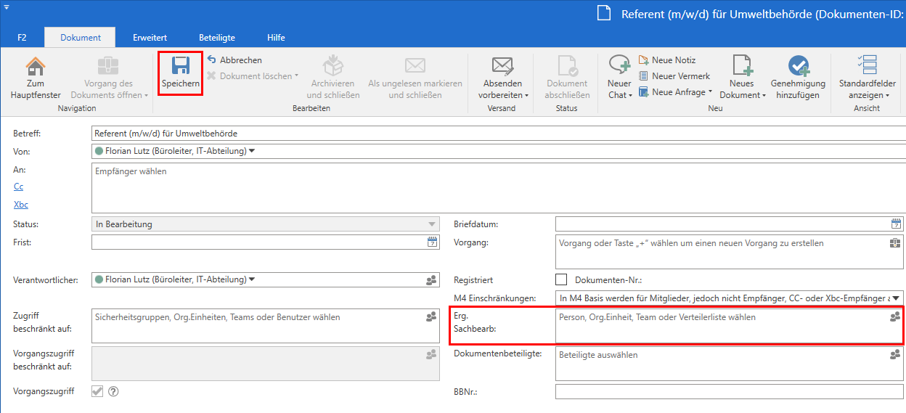Click the Vorgangszugriff help question mark
906x413 pixels.
[113, 391]
